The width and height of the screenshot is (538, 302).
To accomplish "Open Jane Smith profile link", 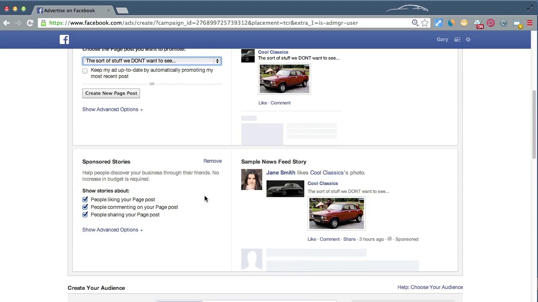I will pos(281,172).
